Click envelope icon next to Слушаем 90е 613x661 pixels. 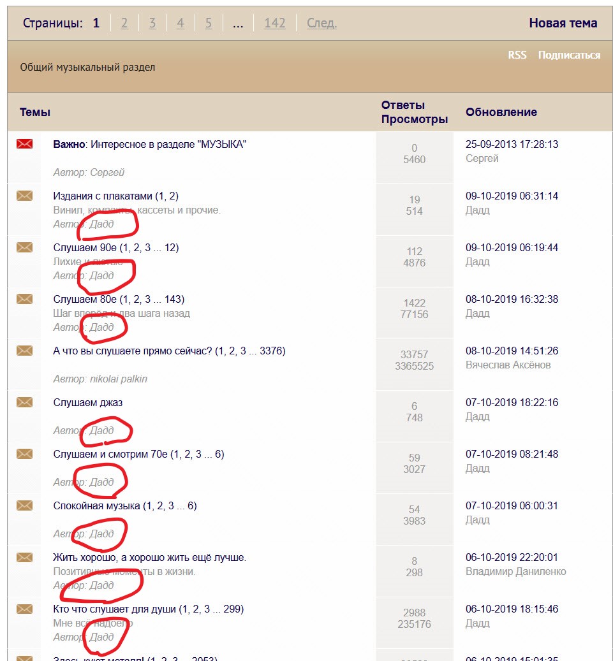[24, 247]
